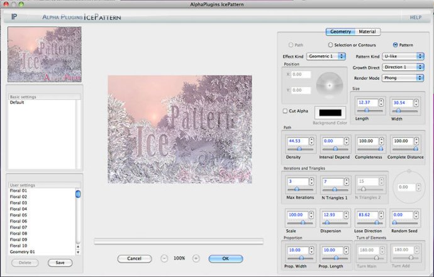Viewport: 434px width, 277px height.
Task: Click the Completeness stepper
Action: click(x=381, y=141)
